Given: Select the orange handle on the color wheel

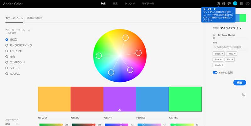Looking at the screenshot, I should (125, 38).
